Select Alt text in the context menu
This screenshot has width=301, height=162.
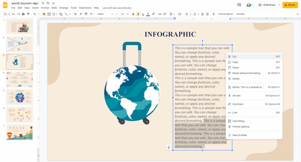(x=254, y=96)
